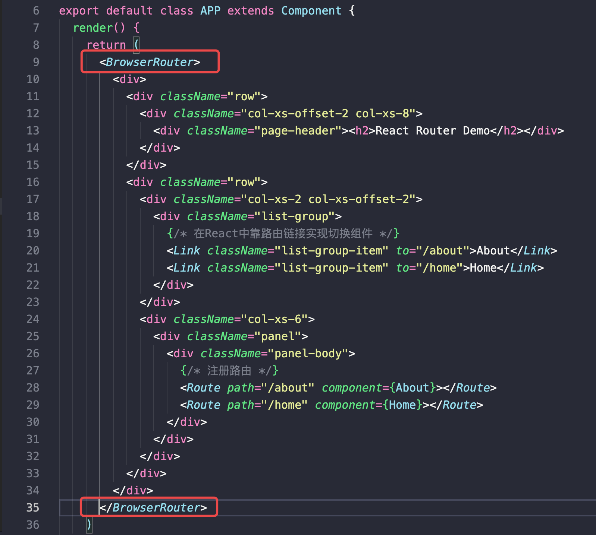Click the "panel" className string on line 25
Viewport: 596px width, 535px height.
(278, 336)
